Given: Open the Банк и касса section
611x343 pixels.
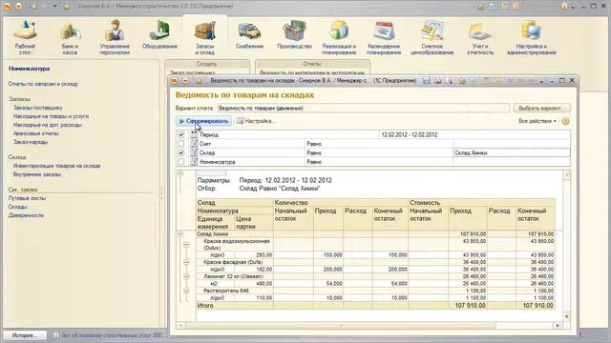Looking at the screenshot, I should tap(70, 38).
